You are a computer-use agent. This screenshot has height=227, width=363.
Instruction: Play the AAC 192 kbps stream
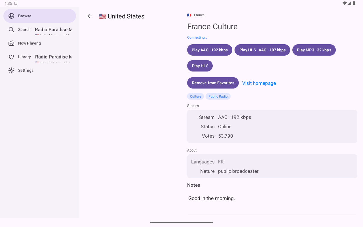[210, 50]
